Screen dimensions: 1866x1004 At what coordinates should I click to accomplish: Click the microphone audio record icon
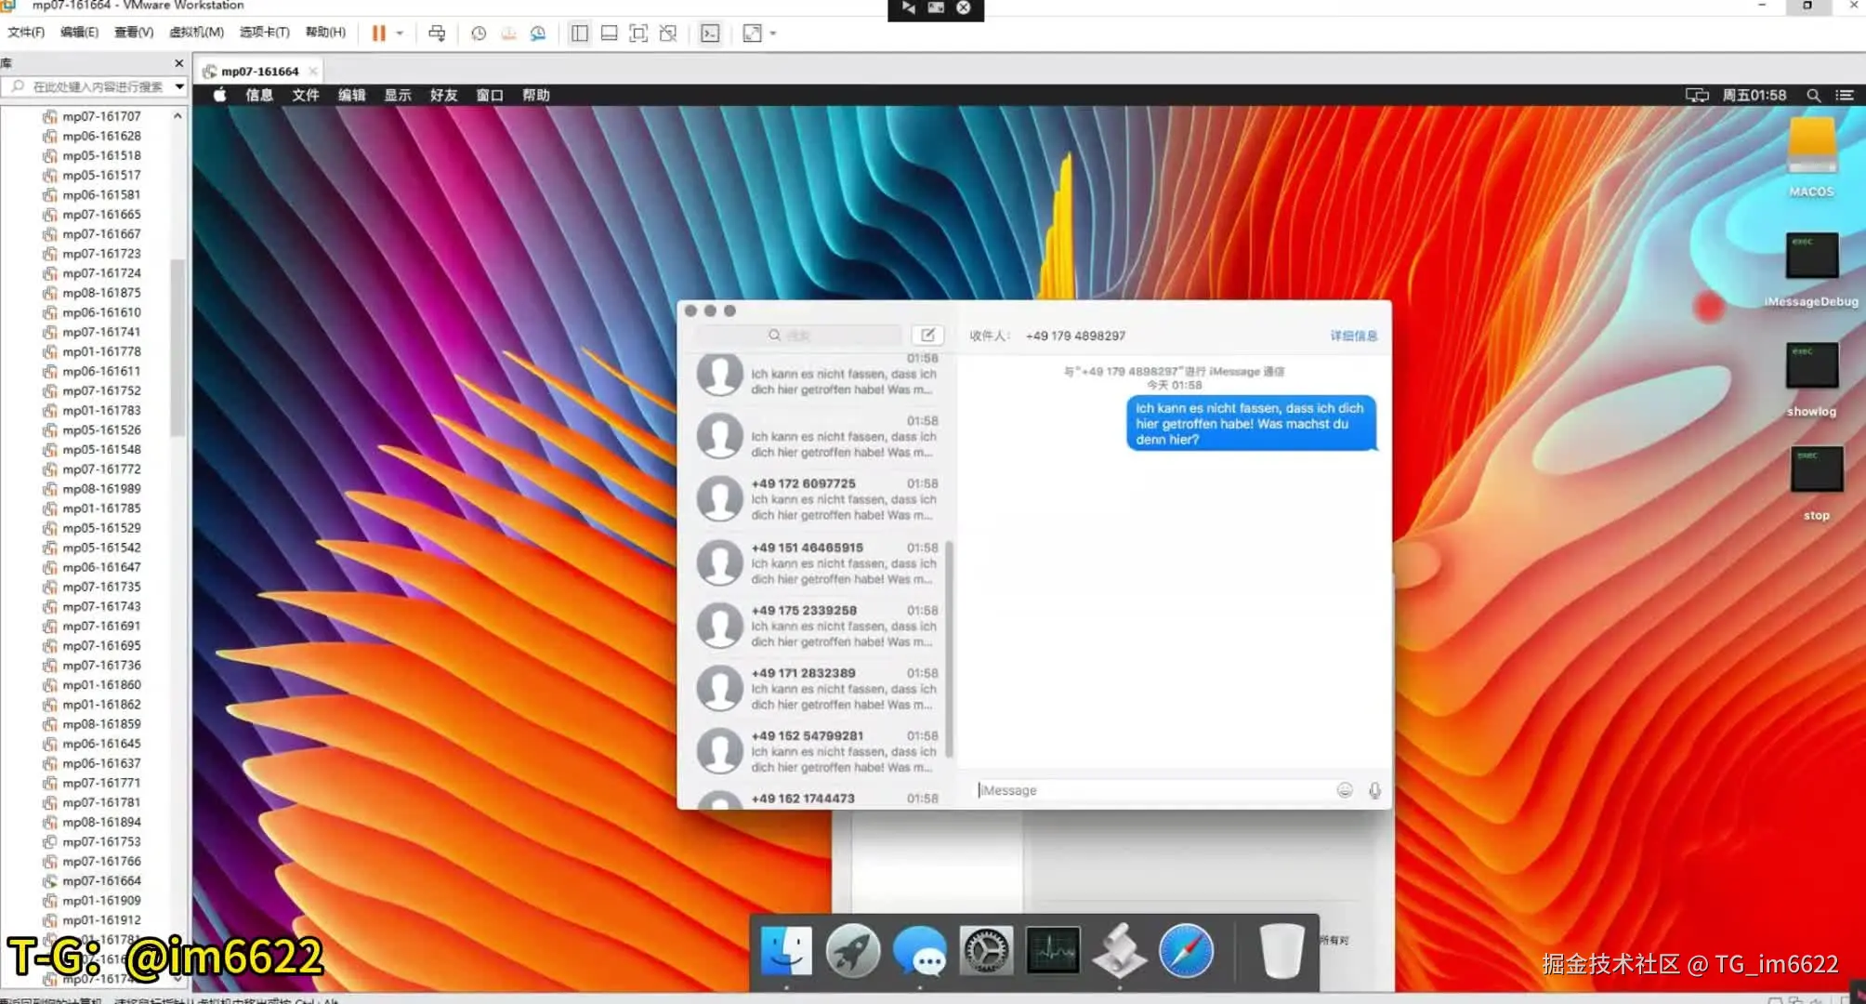click(x=1374, y=790)
